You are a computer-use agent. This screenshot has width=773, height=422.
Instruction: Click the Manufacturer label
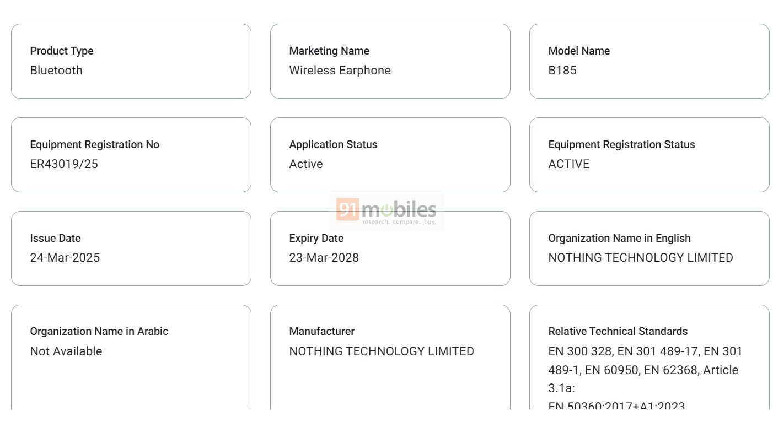(x=322, y=331)
